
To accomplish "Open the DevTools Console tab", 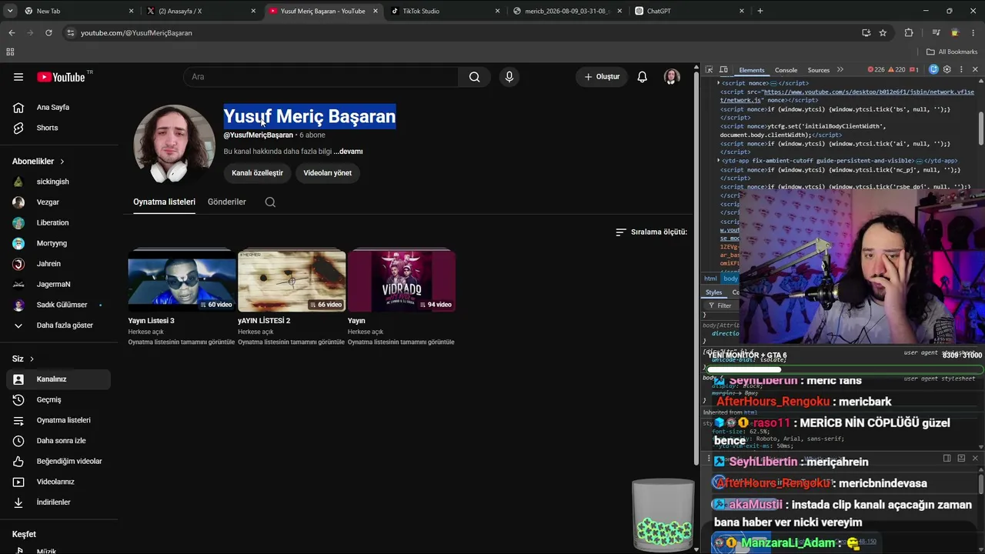I will point(786,70).
